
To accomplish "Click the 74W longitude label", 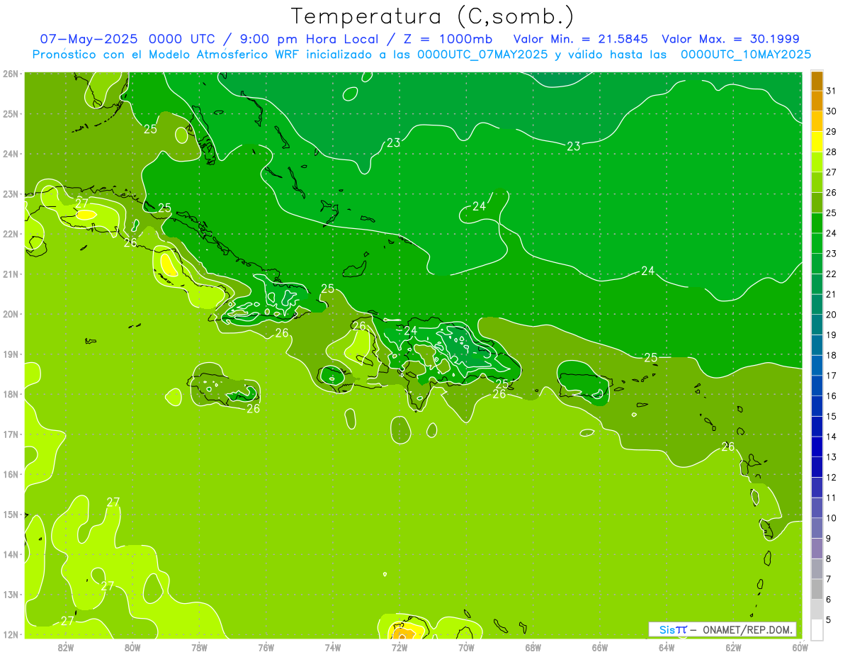I will click(x=333, y=647).
